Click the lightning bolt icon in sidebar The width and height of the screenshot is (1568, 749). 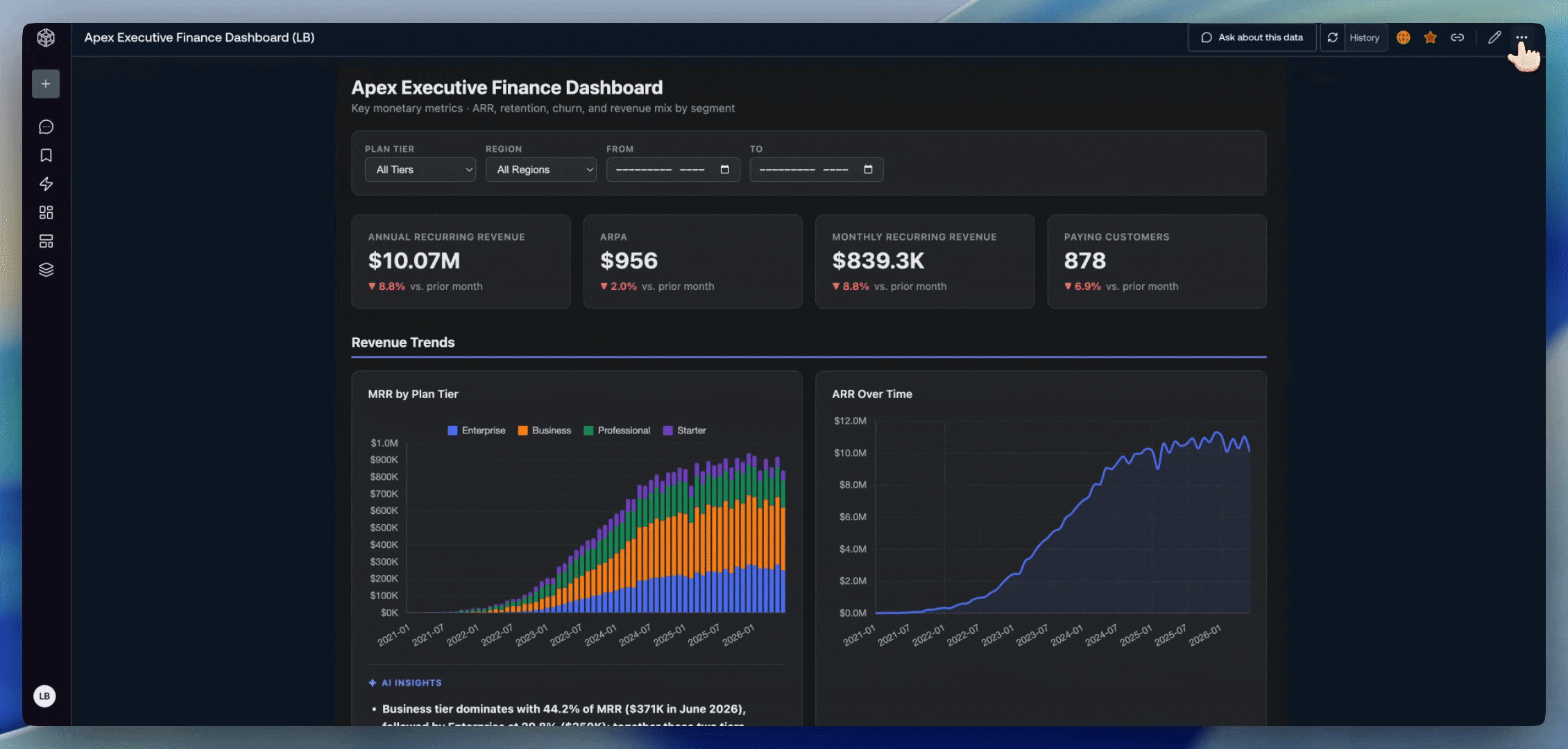coord(46,184)
